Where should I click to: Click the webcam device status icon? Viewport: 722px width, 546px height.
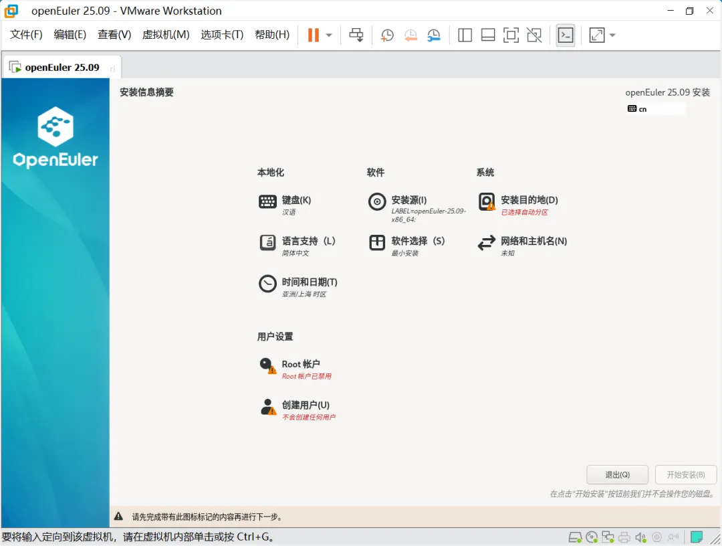coord(657,537)
